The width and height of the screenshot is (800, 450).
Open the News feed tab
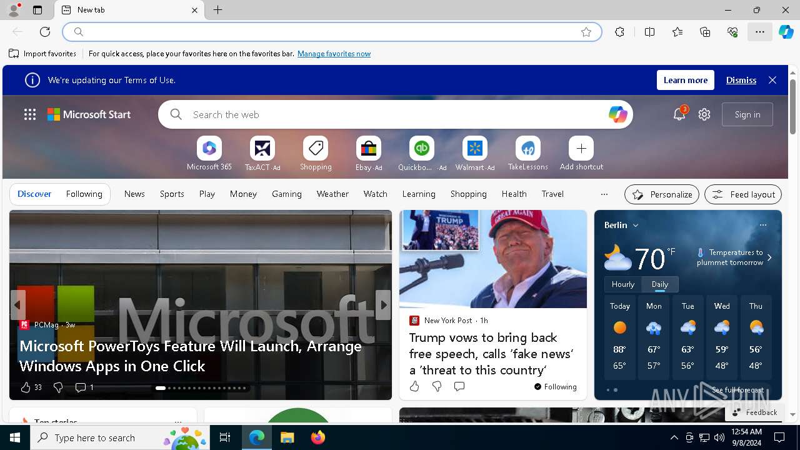point(134,194)
